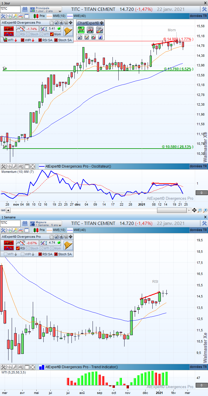Select the 1 Semaine window title
This screenshot has height=396, width=208.
[x=9, y=217]
